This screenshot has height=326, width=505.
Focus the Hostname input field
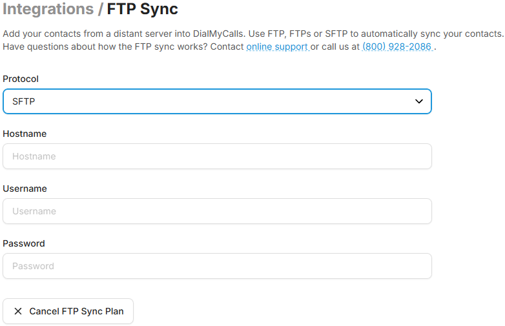[217, 156]
